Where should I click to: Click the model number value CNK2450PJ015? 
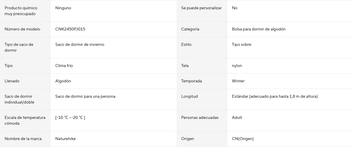[x=70, y=29]
